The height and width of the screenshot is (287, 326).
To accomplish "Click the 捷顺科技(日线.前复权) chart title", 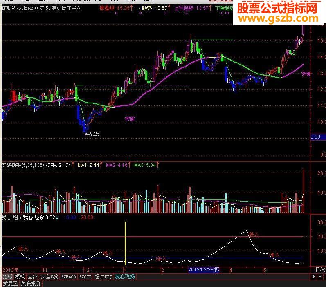I will [26, 8].
